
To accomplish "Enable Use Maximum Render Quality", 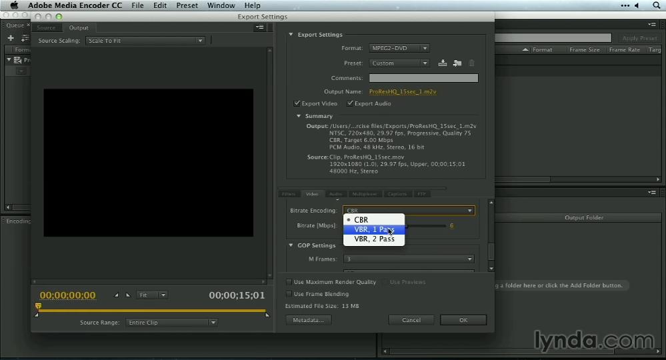I will [x=289, y=282].
